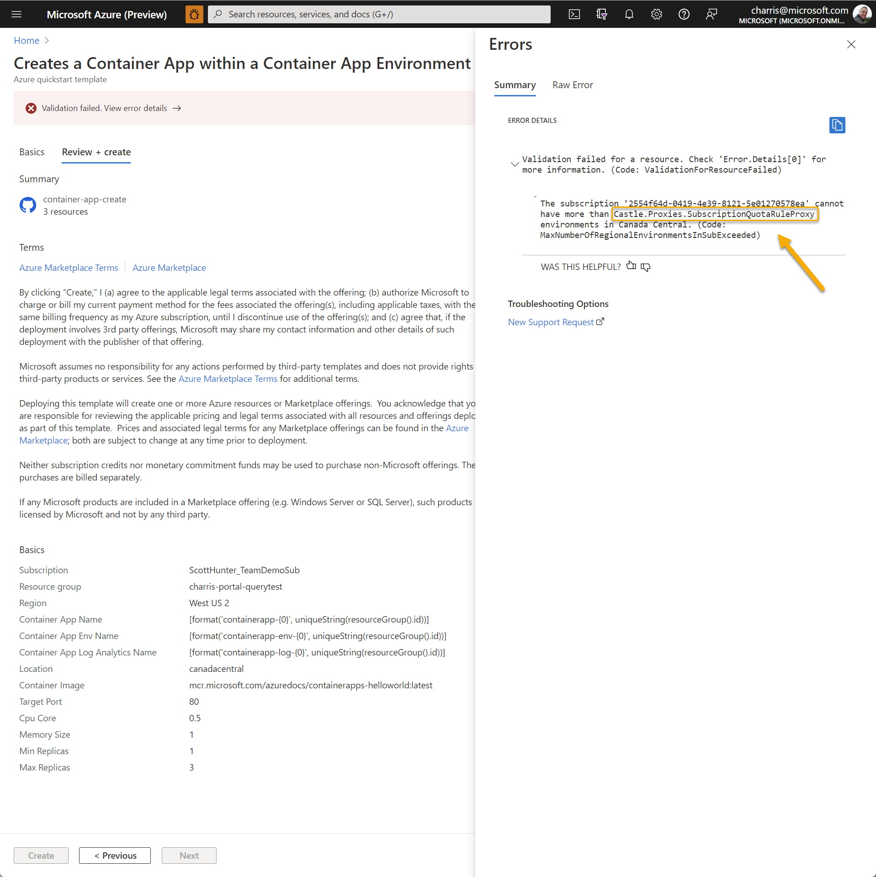The image size is (876, 877).
Task: Collapse the validation error summary chevron
Action: coord(515,164)
